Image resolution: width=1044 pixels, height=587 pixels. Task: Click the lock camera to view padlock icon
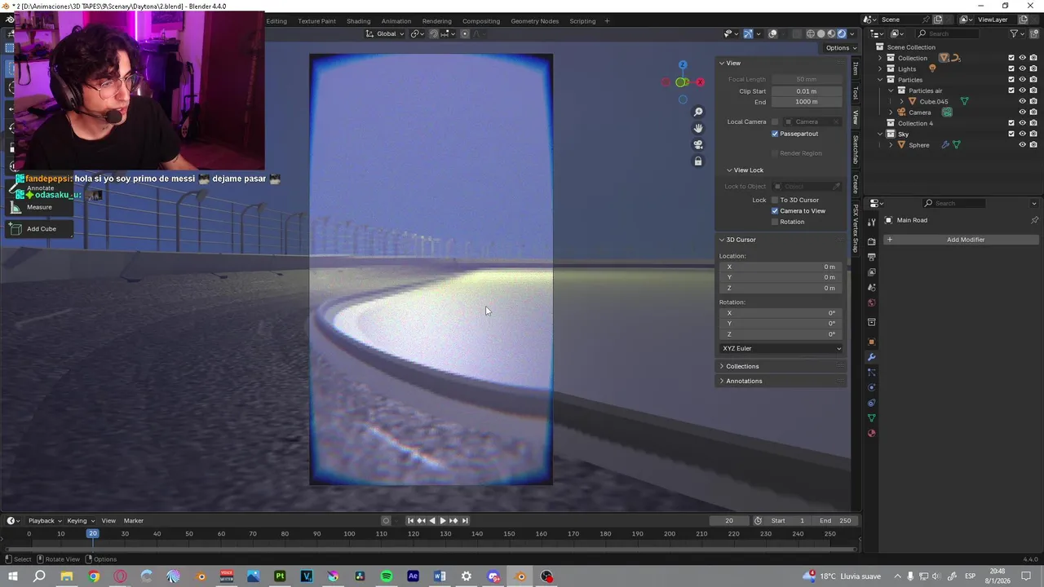click(698, 161)
